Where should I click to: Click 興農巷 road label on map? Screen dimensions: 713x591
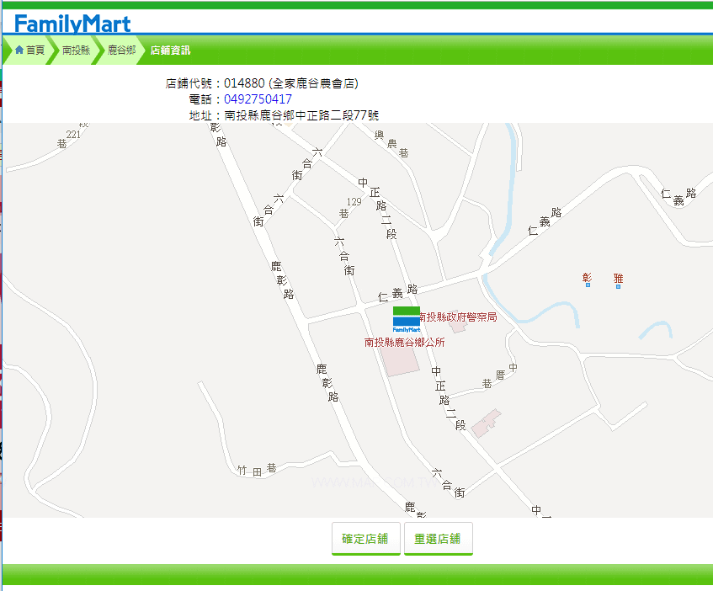[391, 144]
